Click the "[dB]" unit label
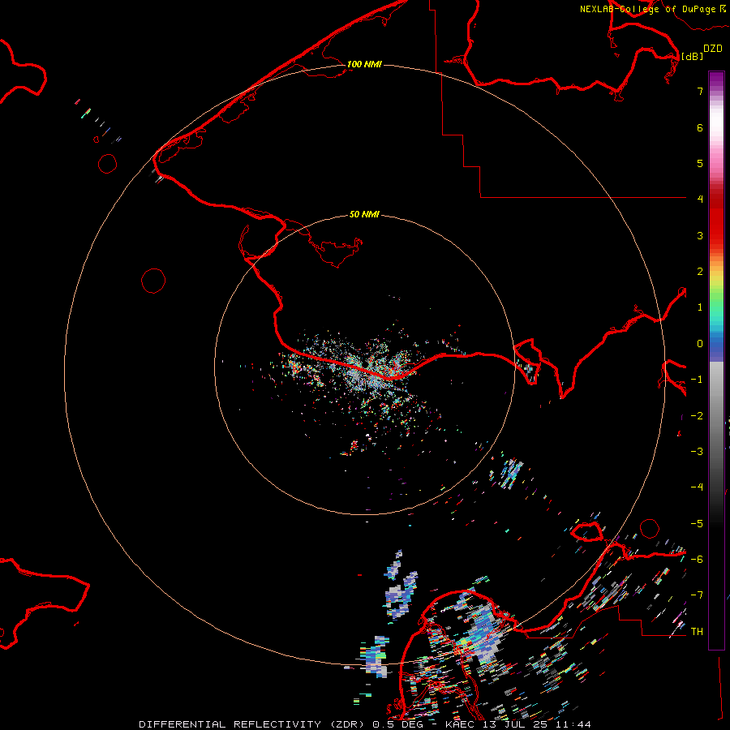The width and height of the screenshot is (730, 730). coord(693,56)
